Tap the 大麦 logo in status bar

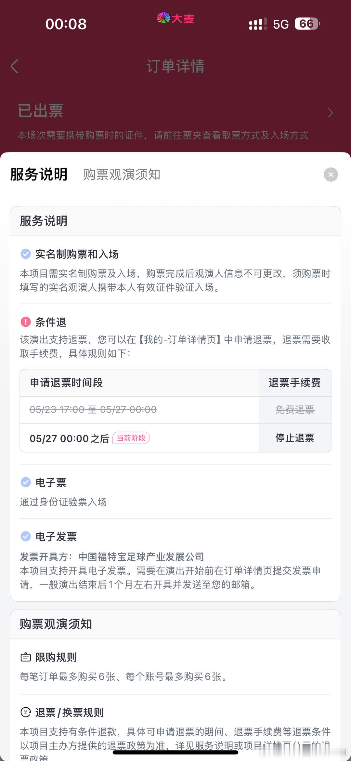(x=175, y=19)
